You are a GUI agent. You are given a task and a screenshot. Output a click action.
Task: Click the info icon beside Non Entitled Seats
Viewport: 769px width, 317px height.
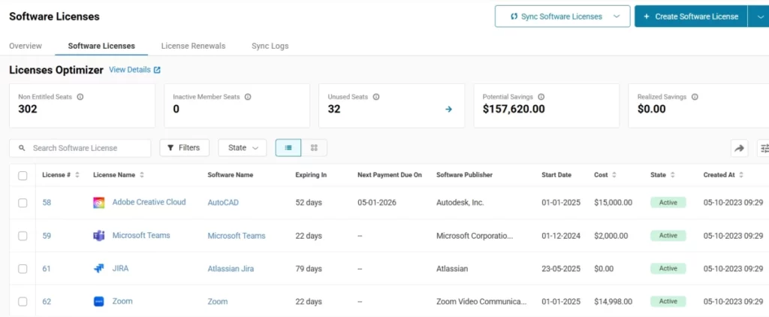[80, 97]
